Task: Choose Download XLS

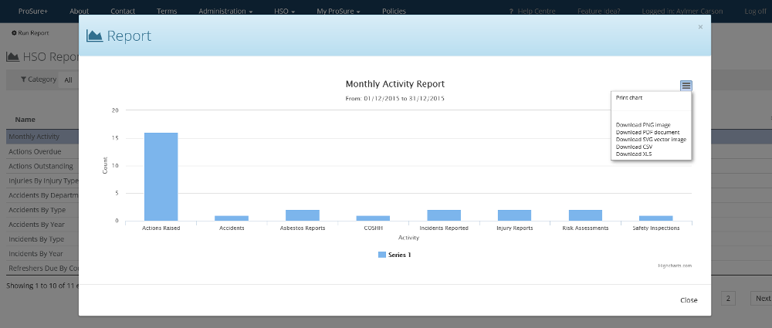Action: point(634,154)
